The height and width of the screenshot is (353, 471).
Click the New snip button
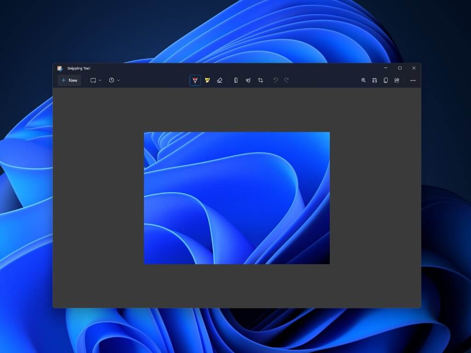(x=69, y=80)
